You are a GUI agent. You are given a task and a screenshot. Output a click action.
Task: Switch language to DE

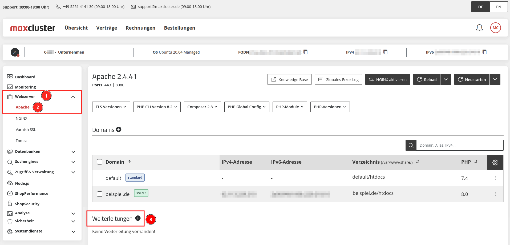click(x=480, y=7)
